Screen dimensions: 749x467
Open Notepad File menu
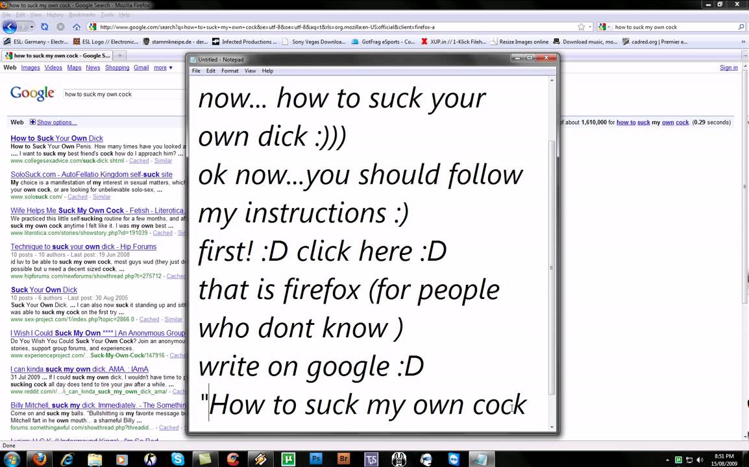coord(196,71)
